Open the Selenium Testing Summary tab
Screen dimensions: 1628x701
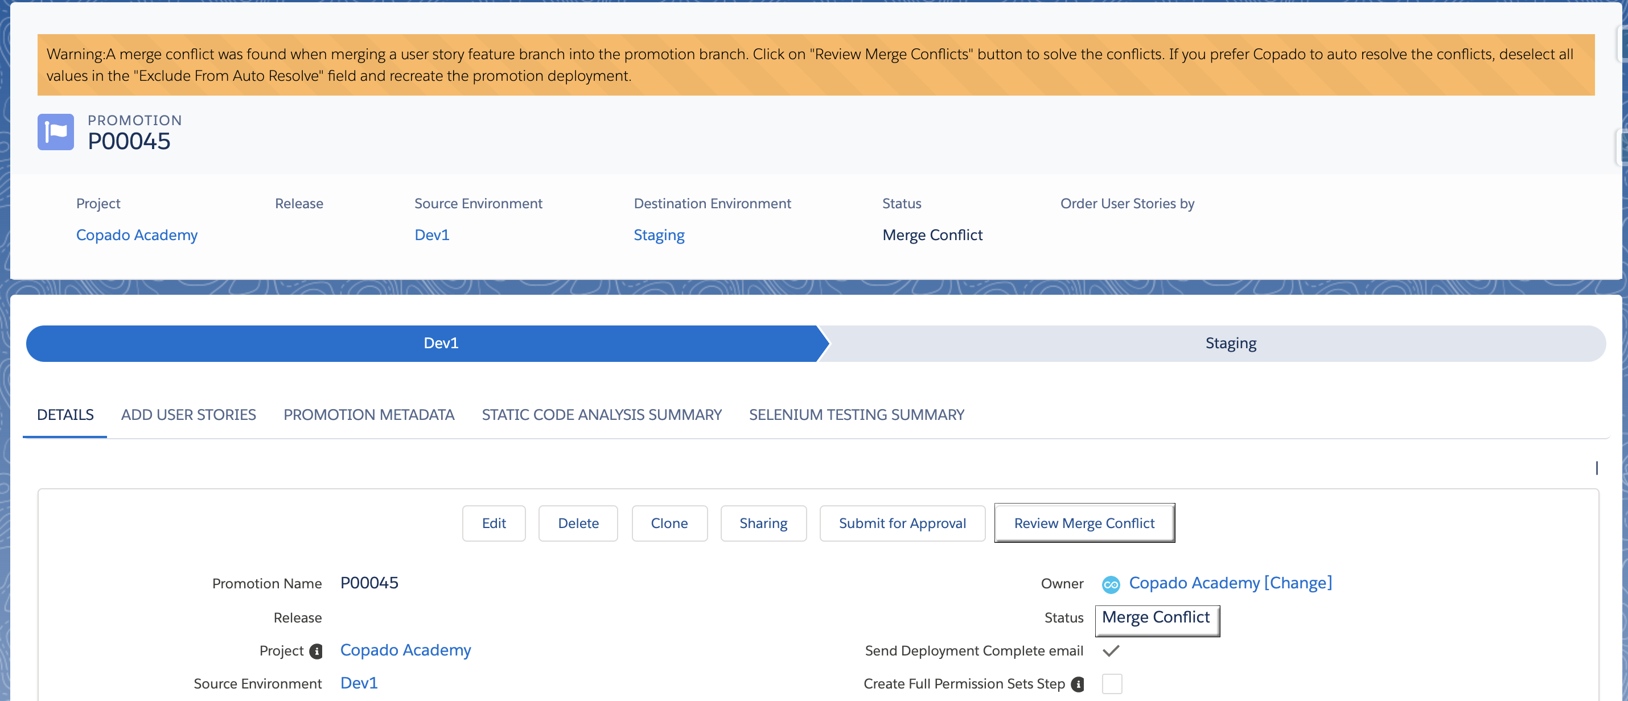pos(856,415)
